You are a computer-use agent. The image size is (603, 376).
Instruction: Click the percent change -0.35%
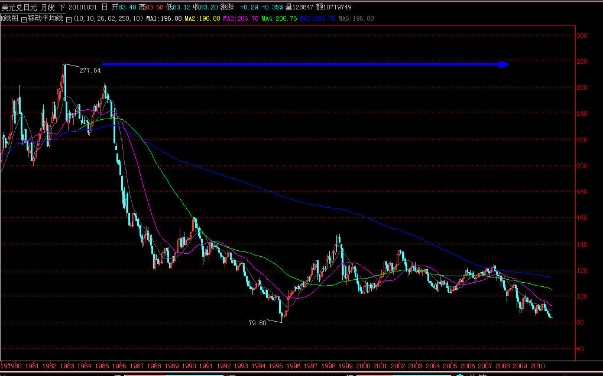273,7
